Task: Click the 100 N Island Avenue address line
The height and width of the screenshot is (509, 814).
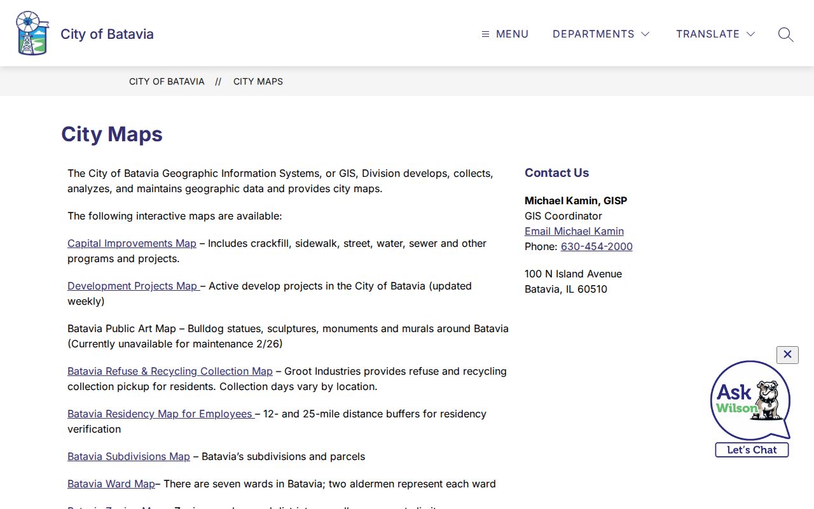Action: [x=573, y=274]
